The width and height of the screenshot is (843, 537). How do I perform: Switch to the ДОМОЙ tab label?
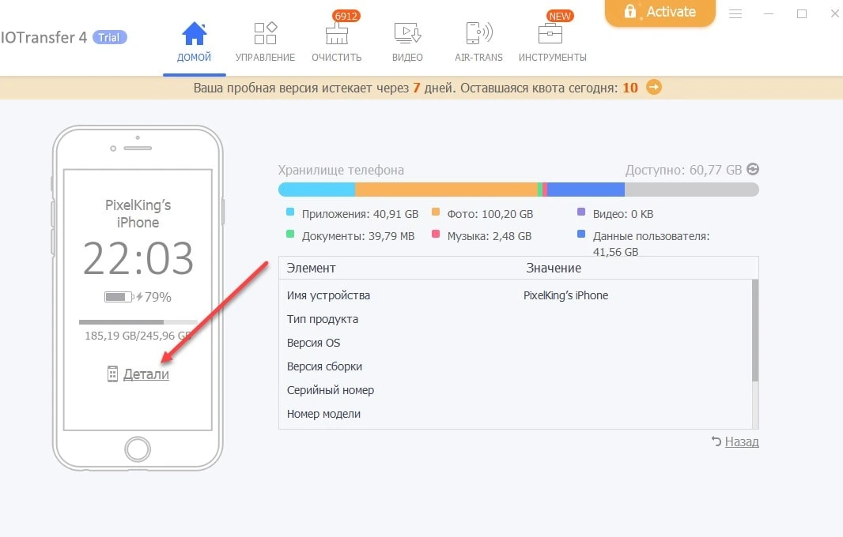coord(194,57)
